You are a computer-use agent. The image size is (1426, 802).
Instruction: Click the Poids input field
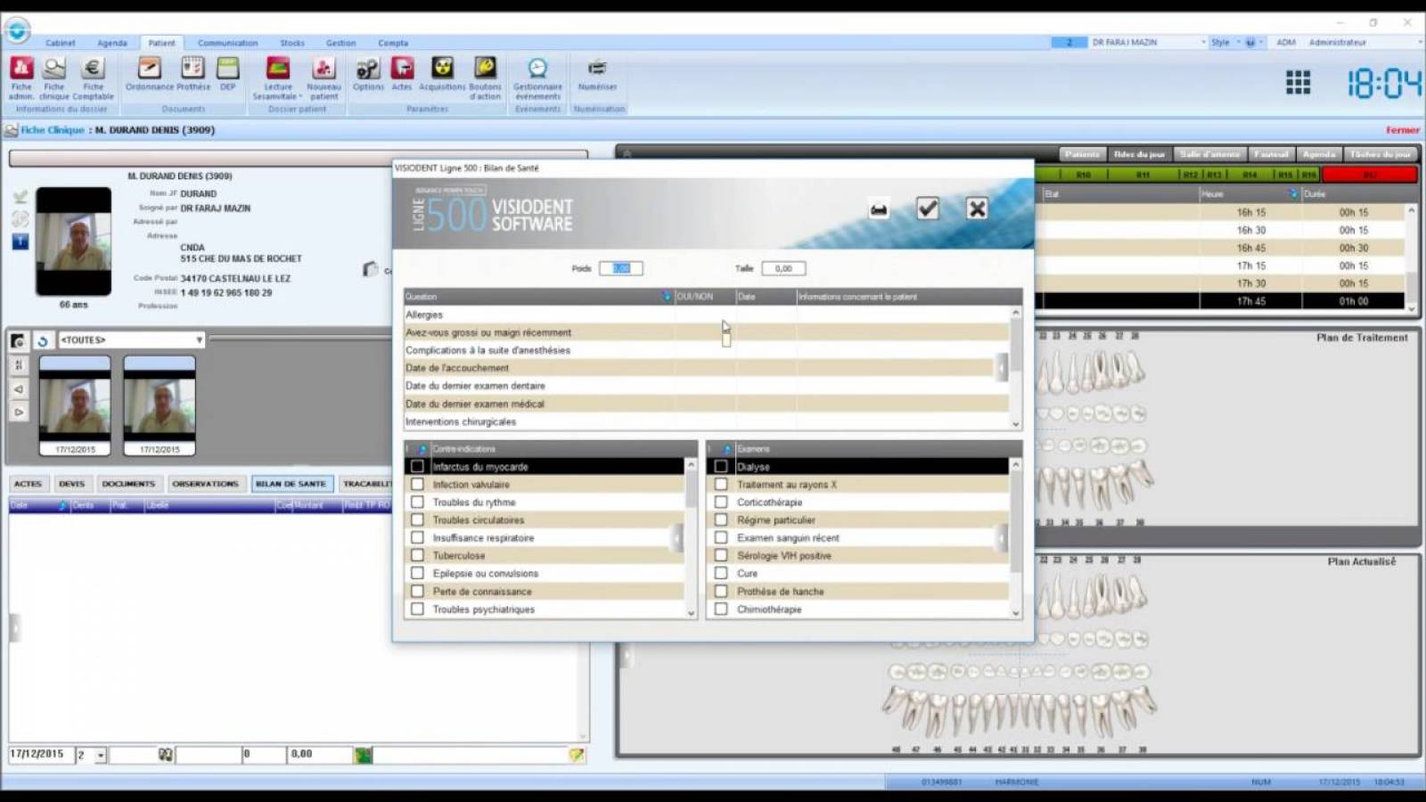(620, 268)
